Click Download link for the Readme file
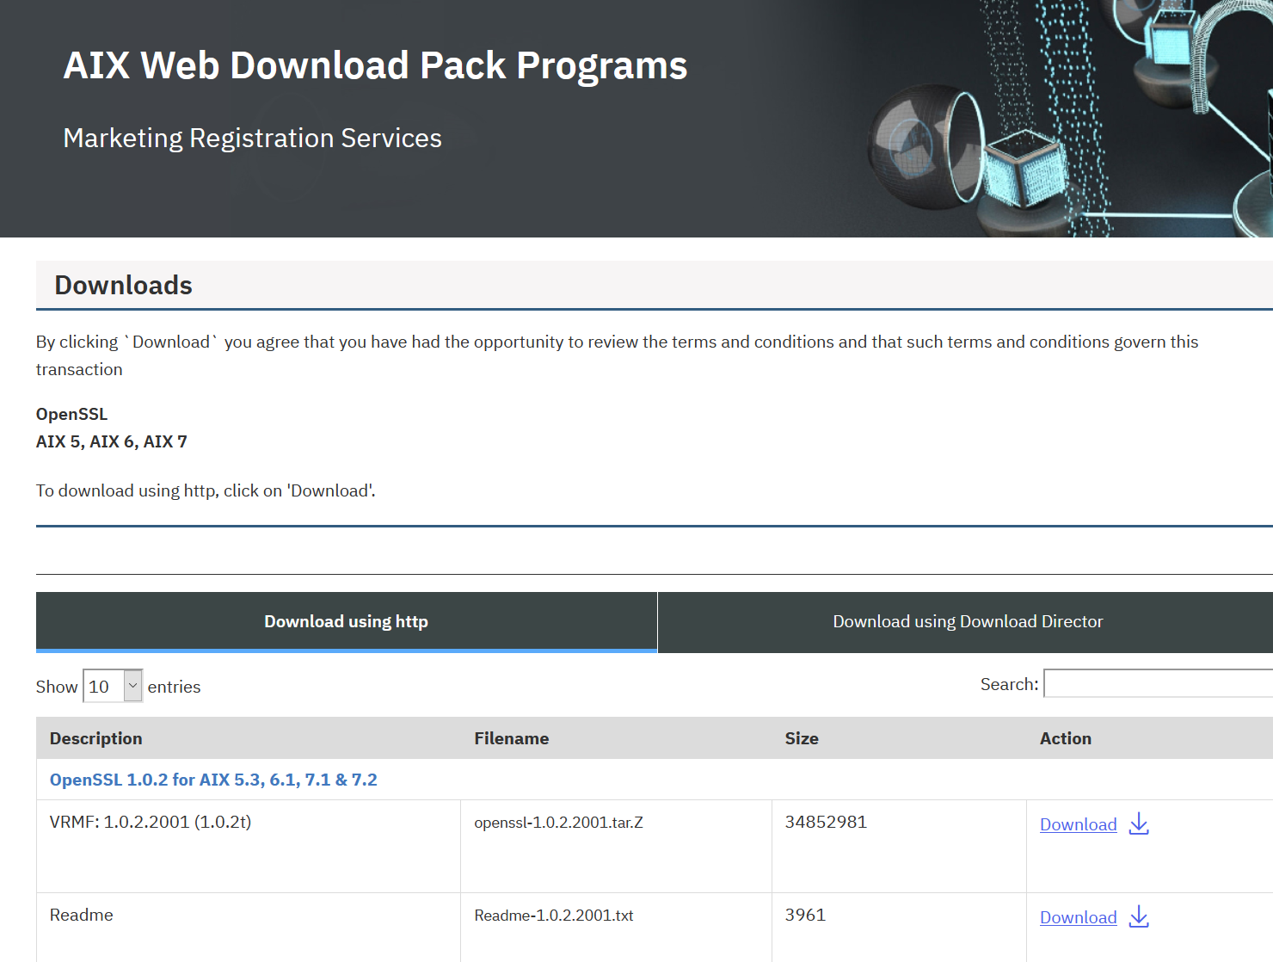 [x=1078, y=917]
